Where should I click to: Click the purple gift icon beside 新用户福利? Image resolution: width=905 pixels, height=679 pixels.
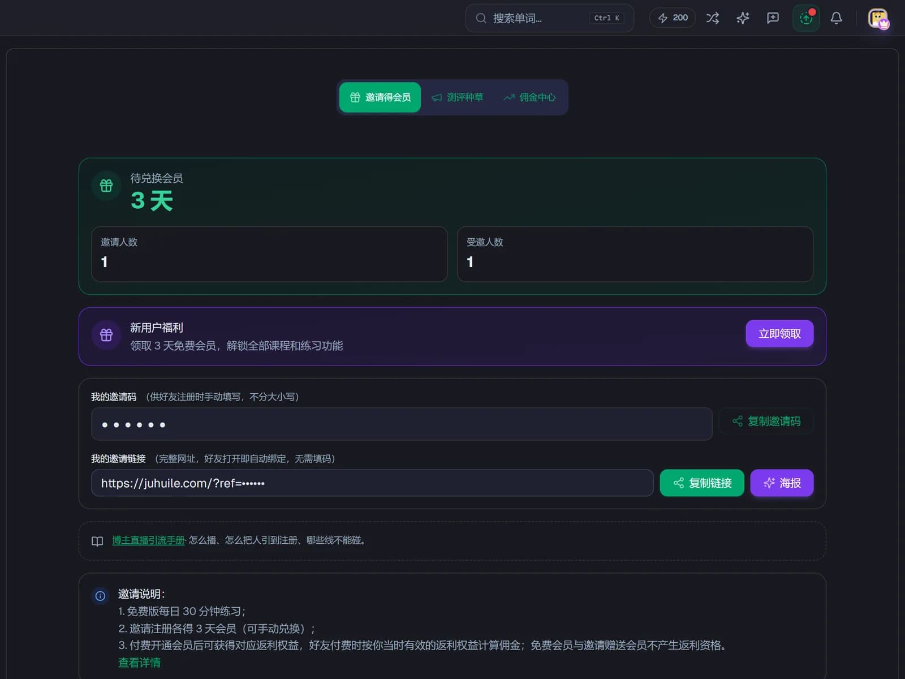click(x=106, y=335)
